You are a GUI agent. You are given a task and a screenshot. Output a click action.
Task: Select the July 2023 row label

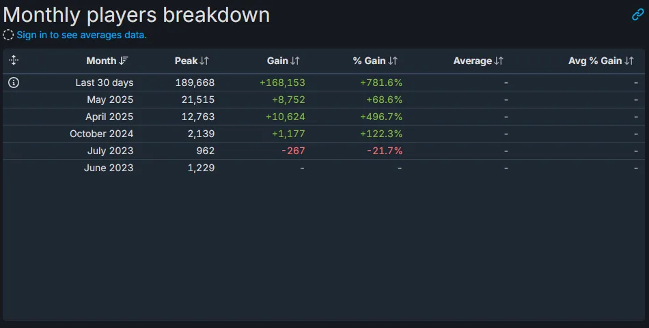tap(111, 151)
